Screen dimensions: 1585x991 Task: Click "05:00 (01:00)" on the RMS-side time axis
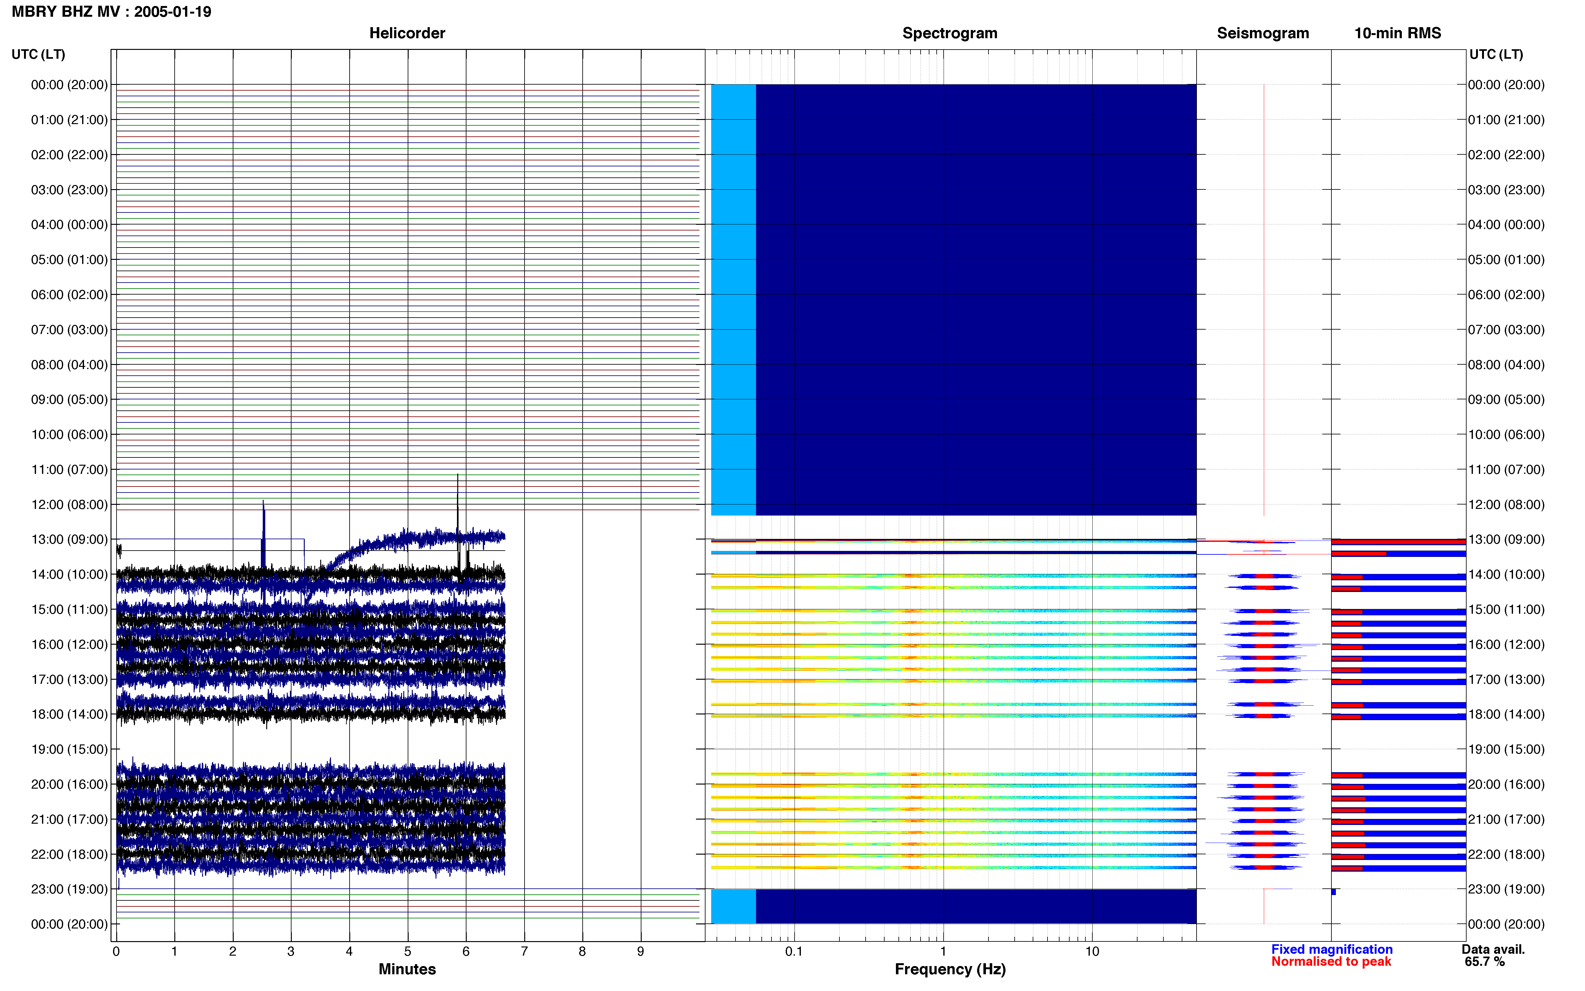click(x=1506, y=260)
